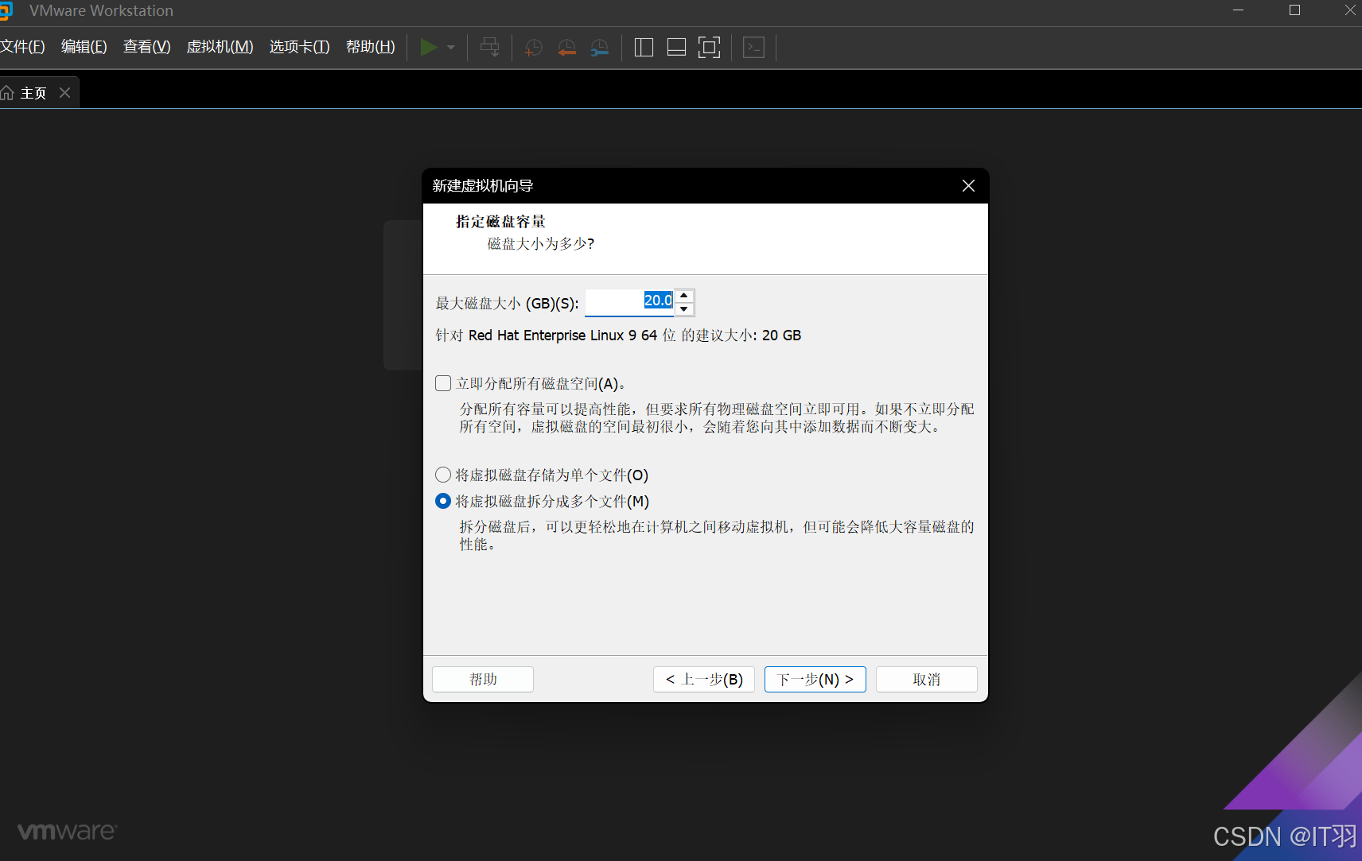Screen dimensions: 1362x861
Task: Click the take snapshot clock icon
Action: [x=533, y=48]
